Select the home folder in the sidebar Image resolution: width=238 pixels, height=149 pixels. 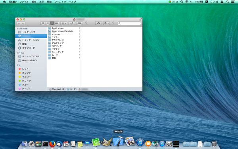pos(31,36)
